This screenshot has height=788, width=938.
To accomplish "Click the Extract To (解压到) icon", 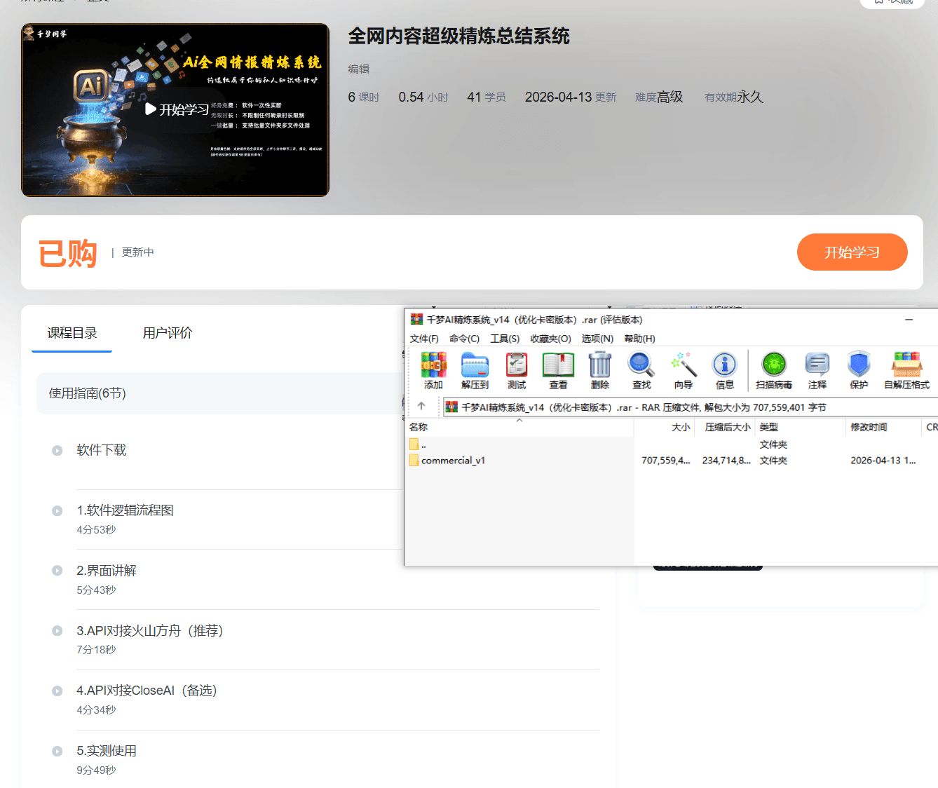I will [x=475, y=370].
